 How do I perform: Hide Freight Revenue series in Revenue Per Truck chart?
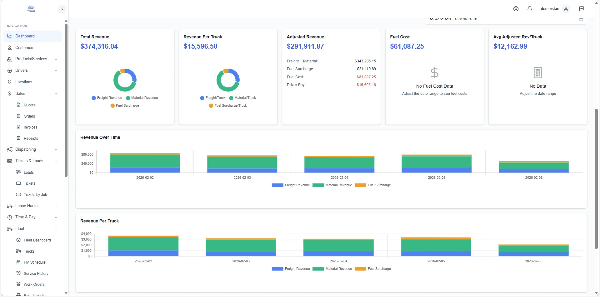click(x=290, y=269)
